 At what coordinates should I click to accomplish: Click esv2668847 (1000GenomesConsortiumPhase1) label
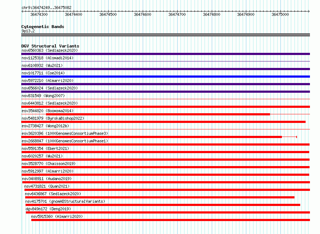65,141
